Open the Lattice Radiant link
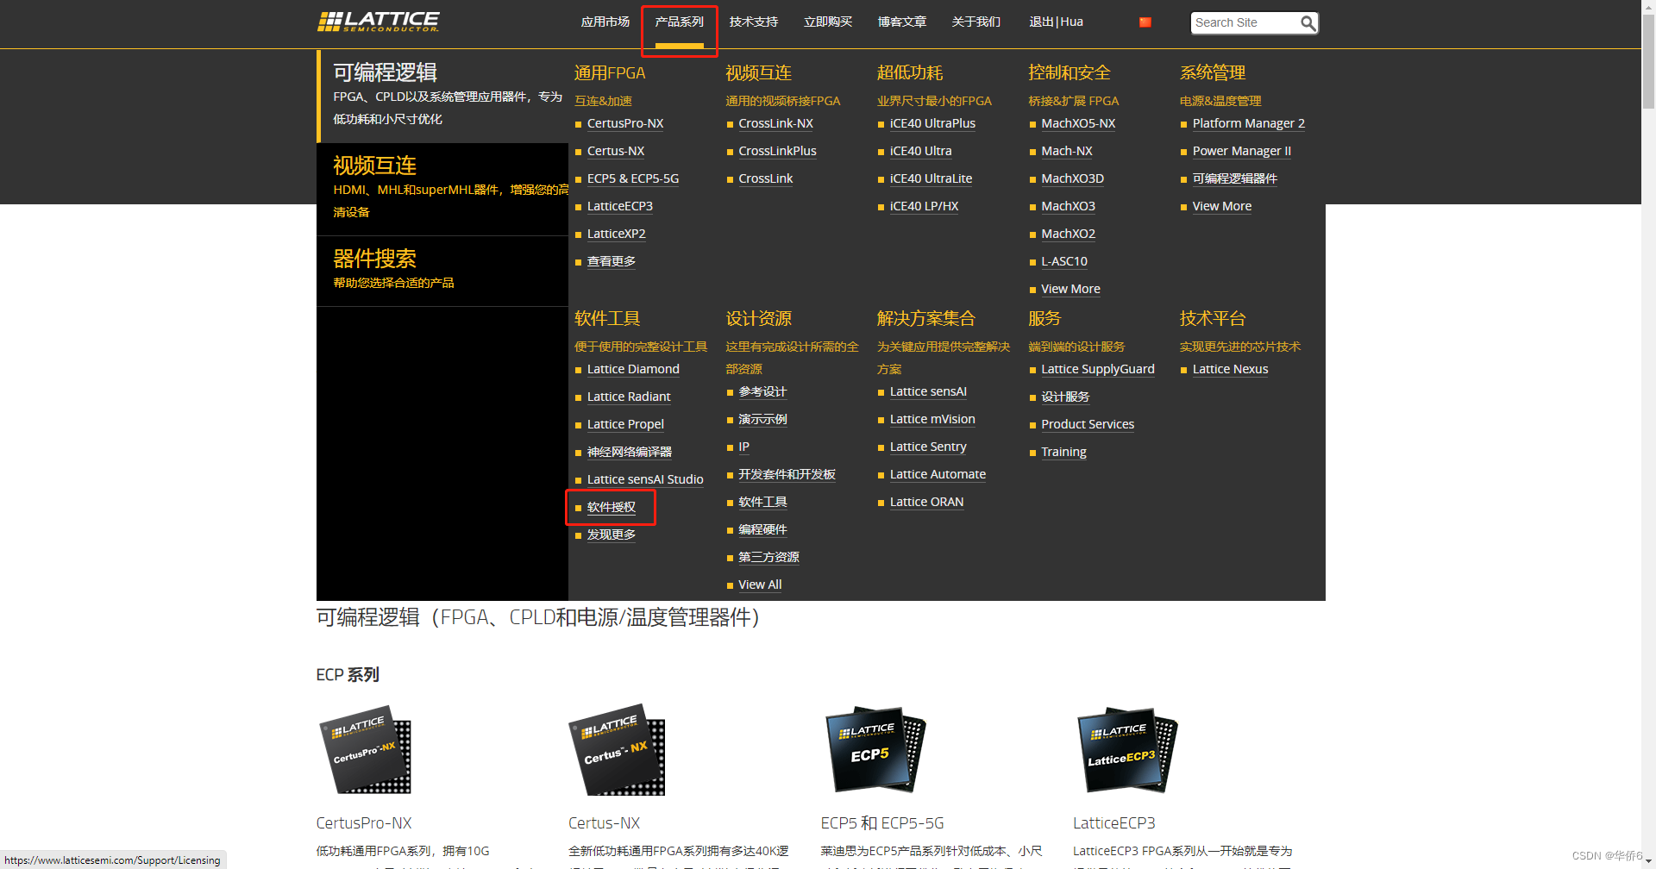This screenshot has width=1656, height=869. click(x=629, y=397)
